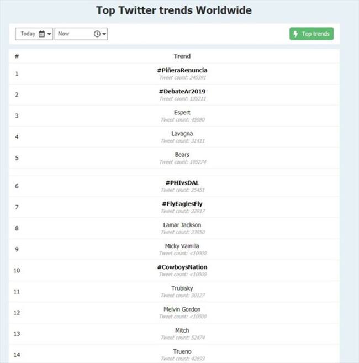Click the Lavagna trend entry
The image size is (359, 363).
182,134
